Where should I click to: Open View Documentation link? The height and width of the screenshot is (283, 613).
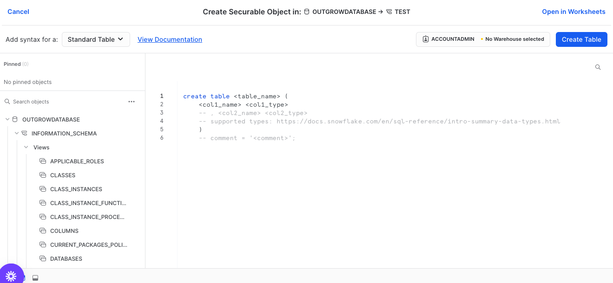170,39
